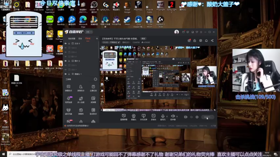
Task: Launch the 多人连麦 tool
Action: coord(81,100)
